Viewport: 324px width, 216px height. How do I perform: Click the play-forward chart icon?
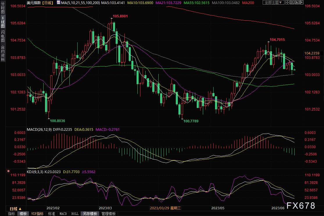(297, 3)
